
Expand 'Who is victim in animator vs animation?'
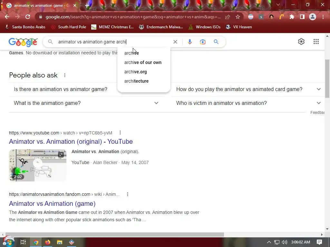coord(248,103)
